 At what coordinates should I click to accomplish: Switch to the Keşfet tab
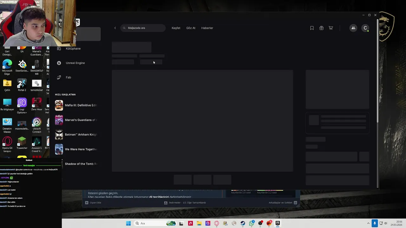tap(176, 28)
